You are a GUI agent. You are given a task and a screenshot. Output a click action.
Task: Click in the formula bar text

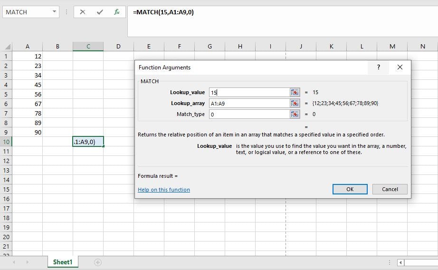coord(163,12)
